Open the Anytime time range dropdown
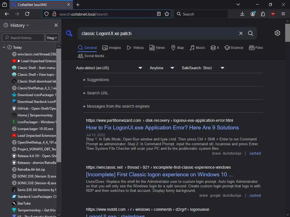 tap(162, 68)
